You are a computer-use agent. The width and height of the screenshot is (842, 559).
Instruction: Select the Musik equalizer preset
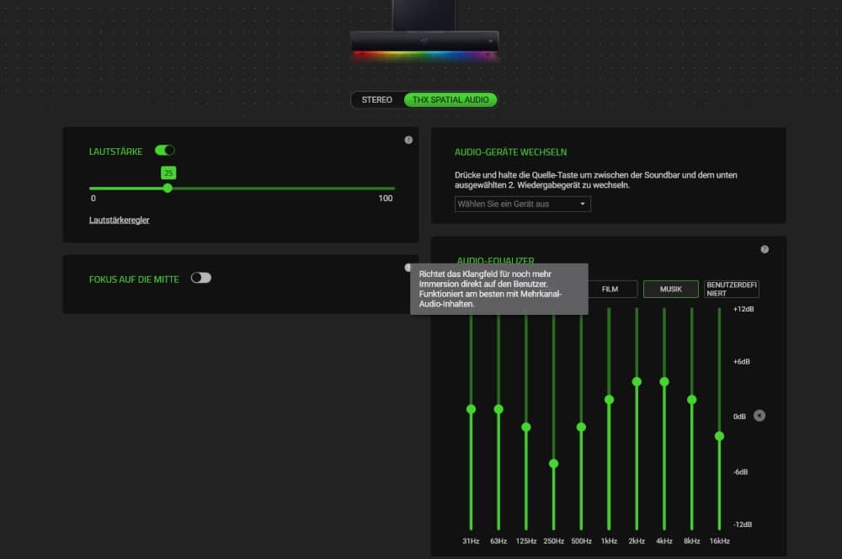[671, 289]
